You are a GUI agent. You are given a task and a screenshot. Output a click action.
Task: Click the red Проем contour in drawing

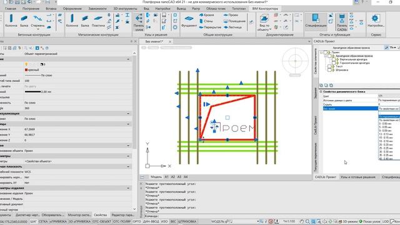point(227,117)
